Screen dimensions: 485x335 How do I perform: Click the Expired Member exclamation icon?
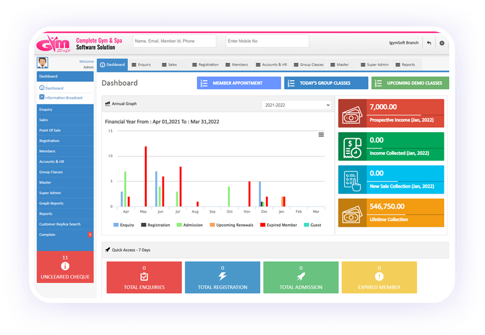click(x=380, y=276)
